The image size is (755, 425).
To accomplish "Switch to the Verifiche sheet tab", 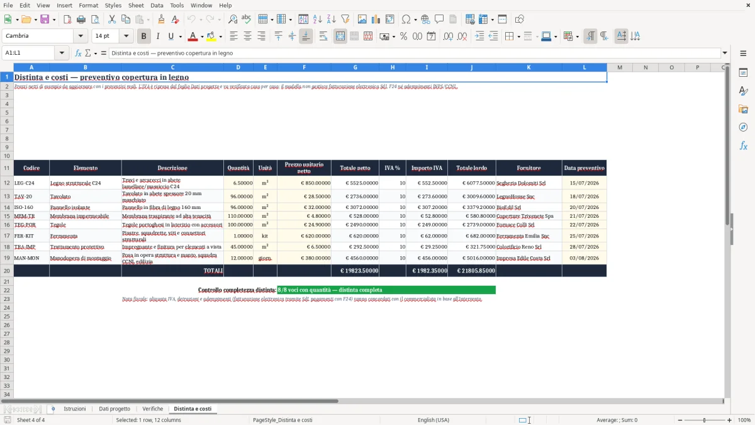I will [153, 409].
